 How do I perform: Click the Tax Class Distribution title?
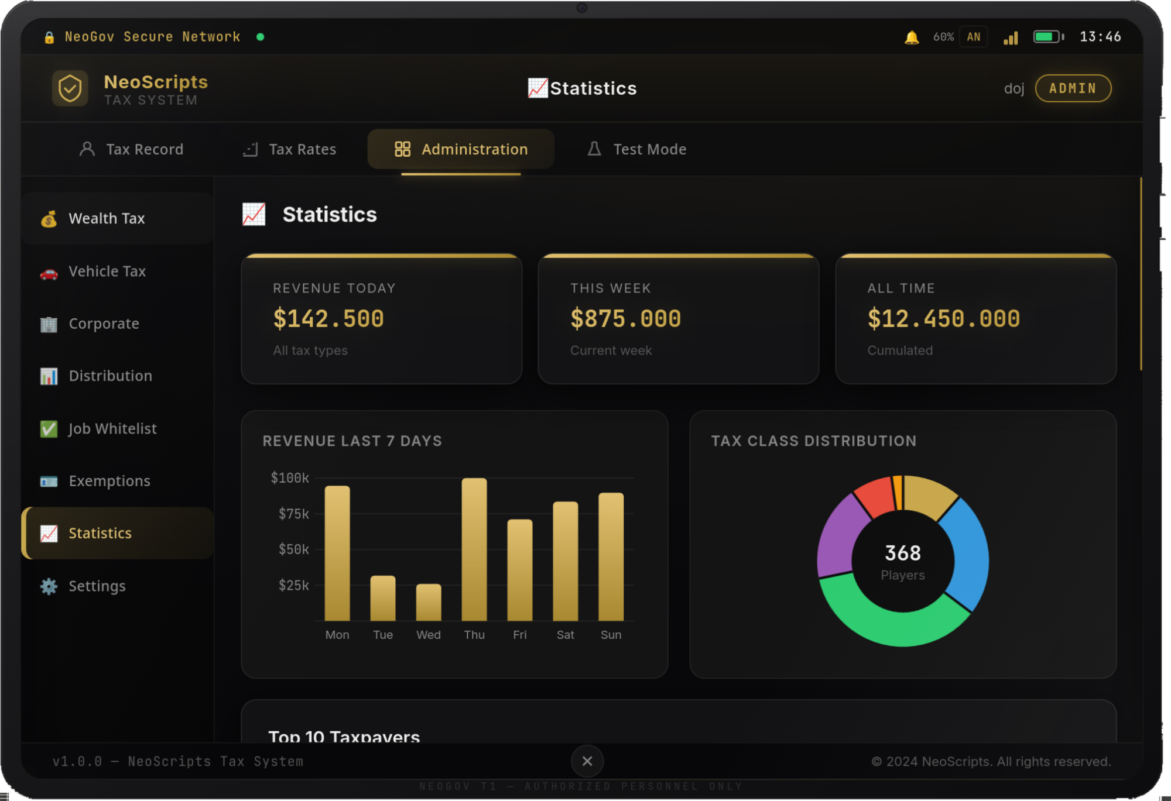pyautogui.click(x=814, y=441)
